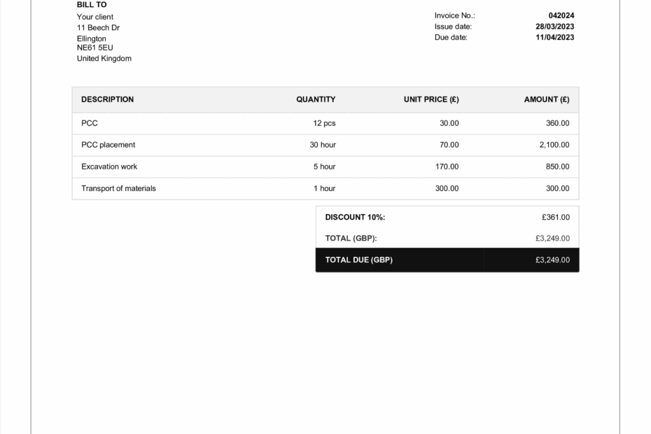The width and height of the screenshot is (651, 434).
Task: Click the Invoice No. label
Action: (x=454, y=15)
